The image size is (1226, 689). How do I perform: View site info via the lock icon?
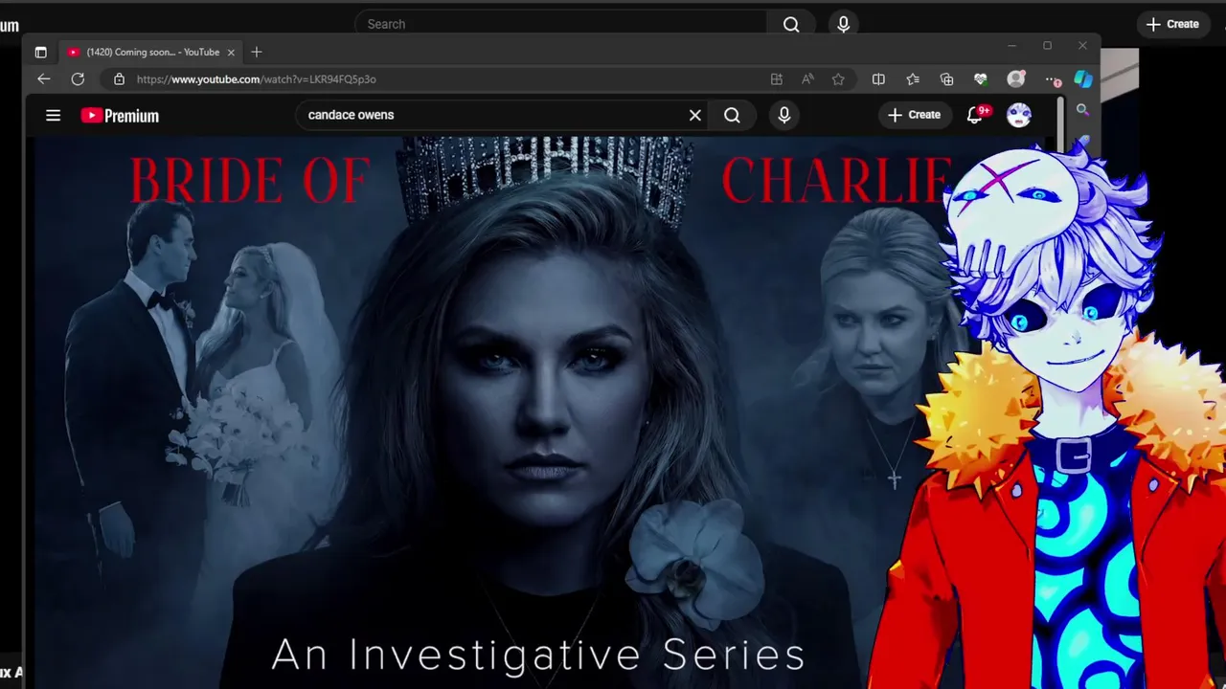tap(119, 79)
